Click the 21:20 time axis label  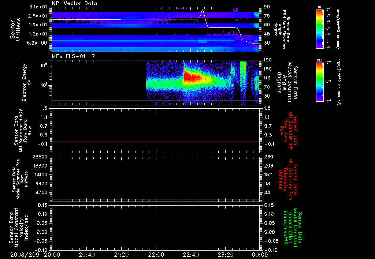click(121, 255)
